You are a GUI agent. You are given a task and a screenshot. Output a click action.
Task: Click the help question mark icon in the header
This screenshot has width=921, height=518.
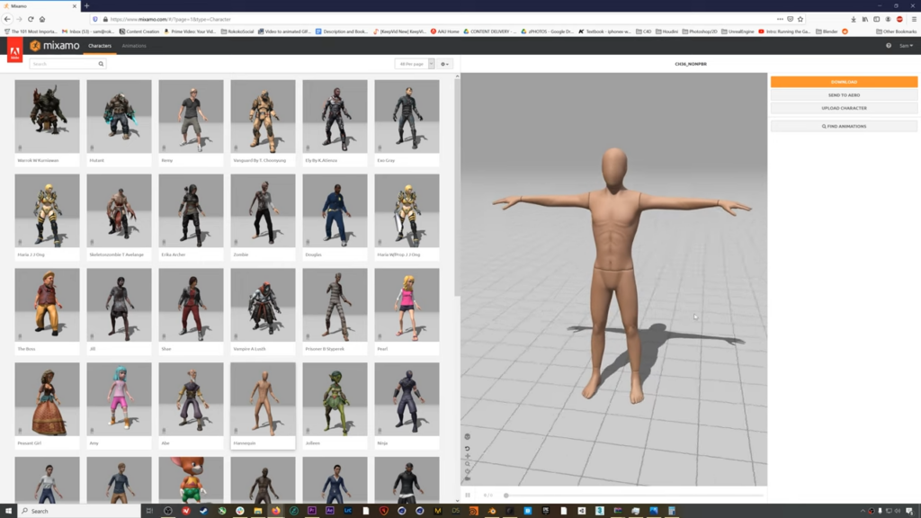tap(889, 46)
